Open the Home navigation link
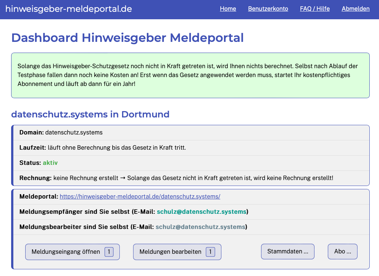Image resolution: width=379 pixels, height=276 pixels. point(228,9)
